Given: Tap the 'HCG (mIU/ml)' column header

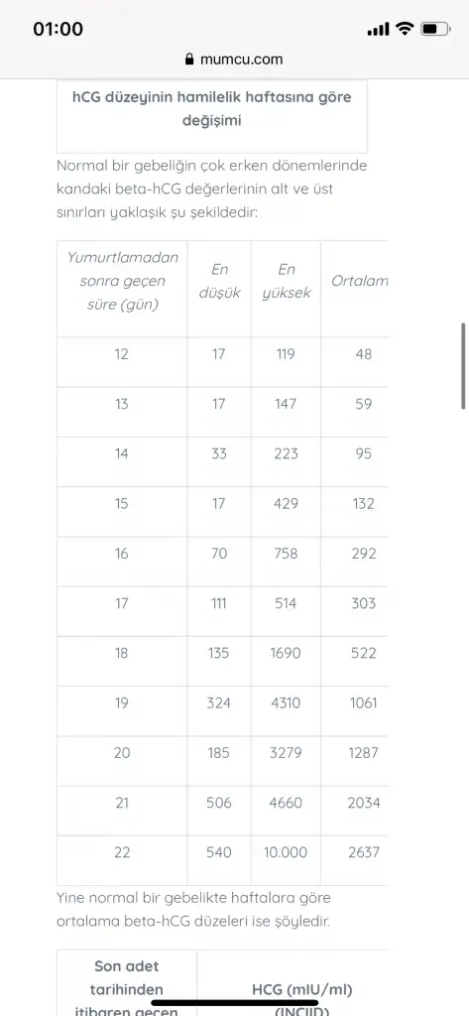Looking at the screenshot, I should click(x=301, y=989).
